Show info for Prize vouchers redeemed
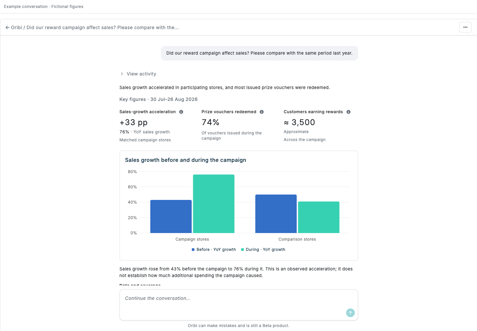The width and height of the screenshot is (477, 331). tap(262, 112)
